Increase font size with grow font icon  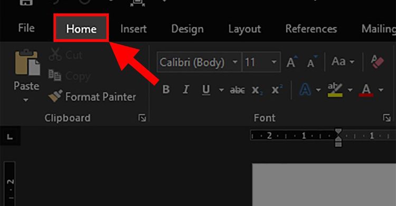tap(291, 62)
